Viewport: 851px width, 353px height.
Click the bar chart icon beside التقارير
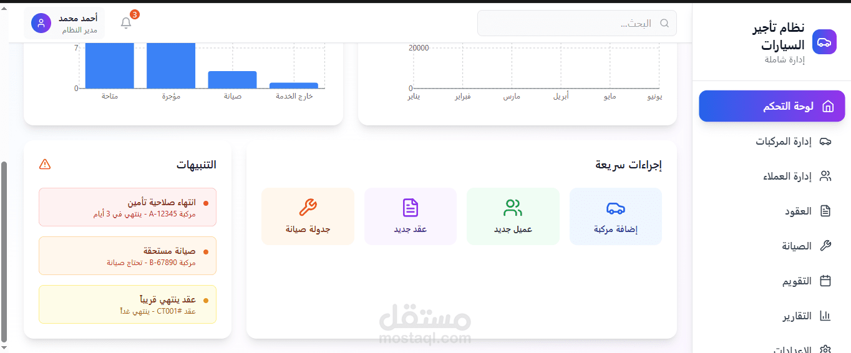[825, 316]
